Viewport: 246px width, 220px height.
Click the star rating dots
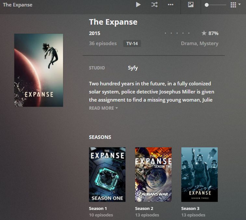pos(177,33)
